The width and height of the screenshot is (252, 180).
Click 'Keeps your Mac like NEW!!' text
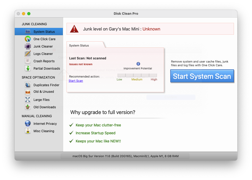coord(98,141)
